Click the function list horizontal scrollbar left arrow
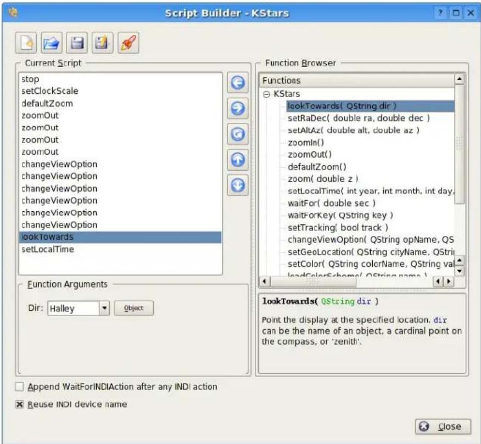The width and height of the screenshot is (481, 444). (x=265, y=281)
